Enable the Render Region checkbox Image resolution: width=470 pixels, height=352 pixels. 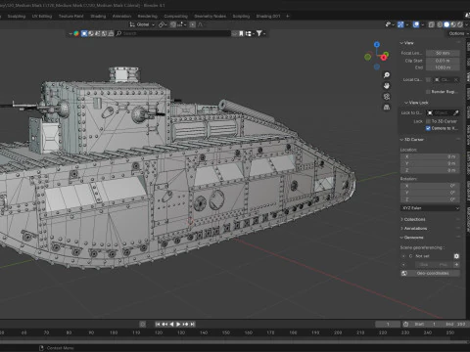tap(428, 92)
